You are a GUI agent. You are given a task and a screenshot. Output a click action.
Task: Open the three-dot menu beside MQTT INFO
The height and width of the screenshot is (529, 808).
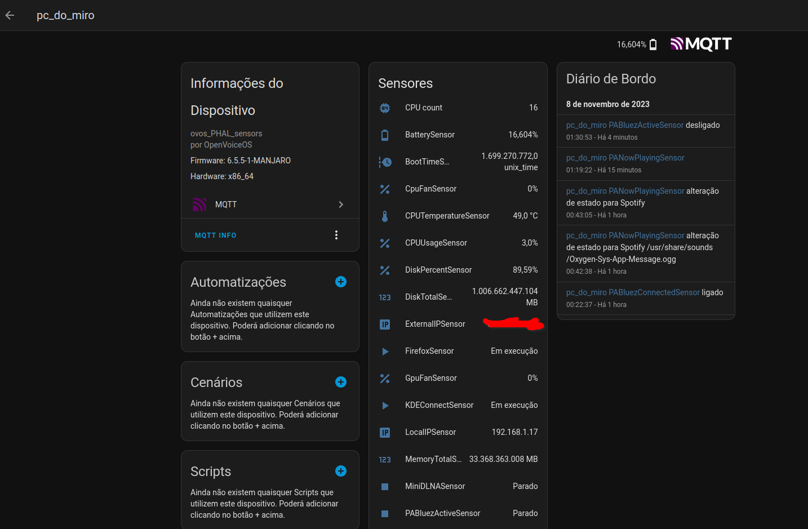(x=336, y=235)
